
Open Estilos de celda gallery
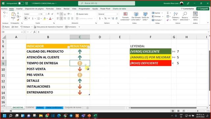coord(145,16)
